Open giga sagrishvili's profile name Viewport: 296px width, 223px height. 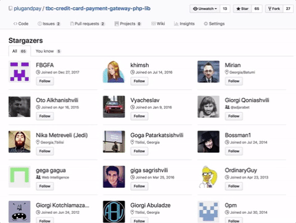pyautogui.click(x=149, y=170)
